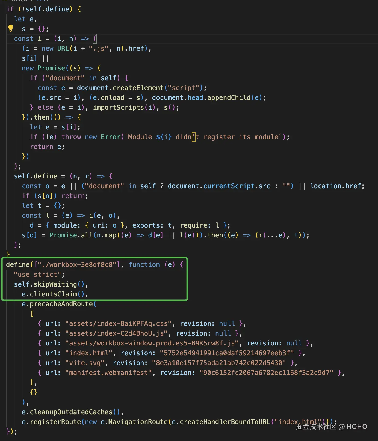Click the "return e;" line

pos(47,147)
